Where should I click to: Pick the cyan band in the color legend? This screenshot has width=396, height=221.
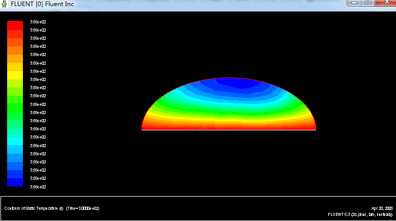15,141
